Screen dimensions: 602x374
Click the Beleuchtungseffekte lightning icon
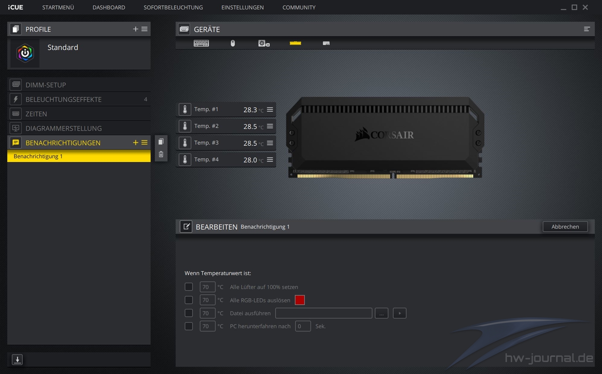(16, 99)
